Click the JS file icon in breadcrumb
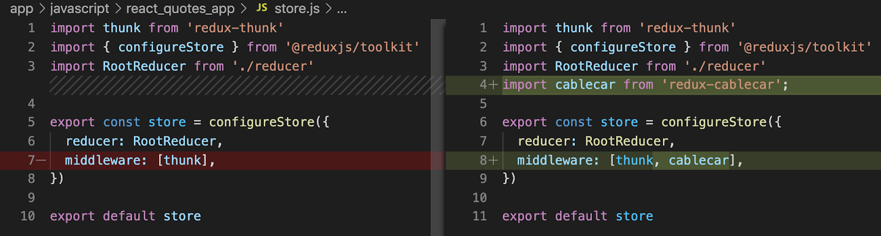This screenshot has width=881, height=236. pyautogui.click(x=262, y=8)
